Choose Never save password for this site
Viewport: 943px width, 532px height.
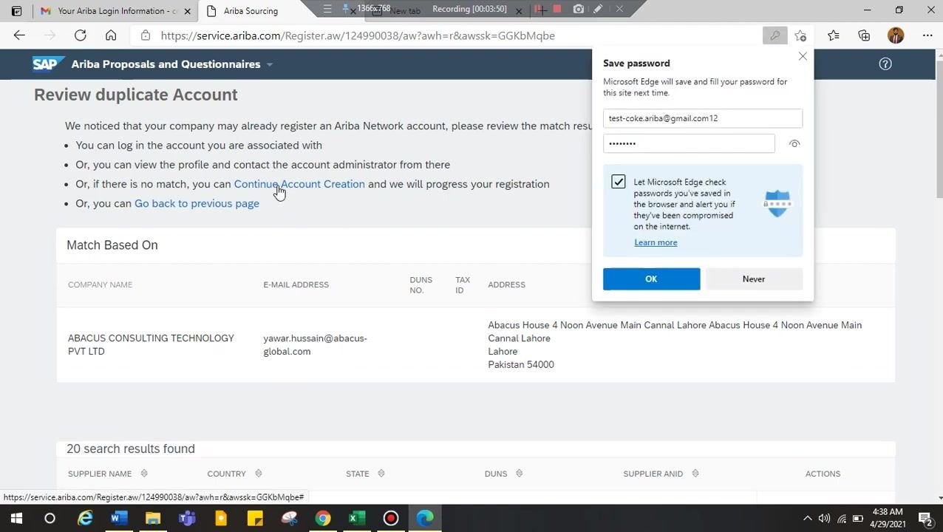[x=754, y=279]
